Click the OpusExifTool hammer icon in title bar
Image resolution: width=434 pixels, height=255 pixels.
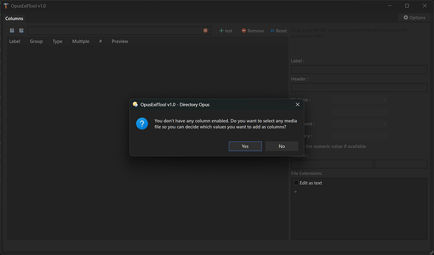pos(6,6)
